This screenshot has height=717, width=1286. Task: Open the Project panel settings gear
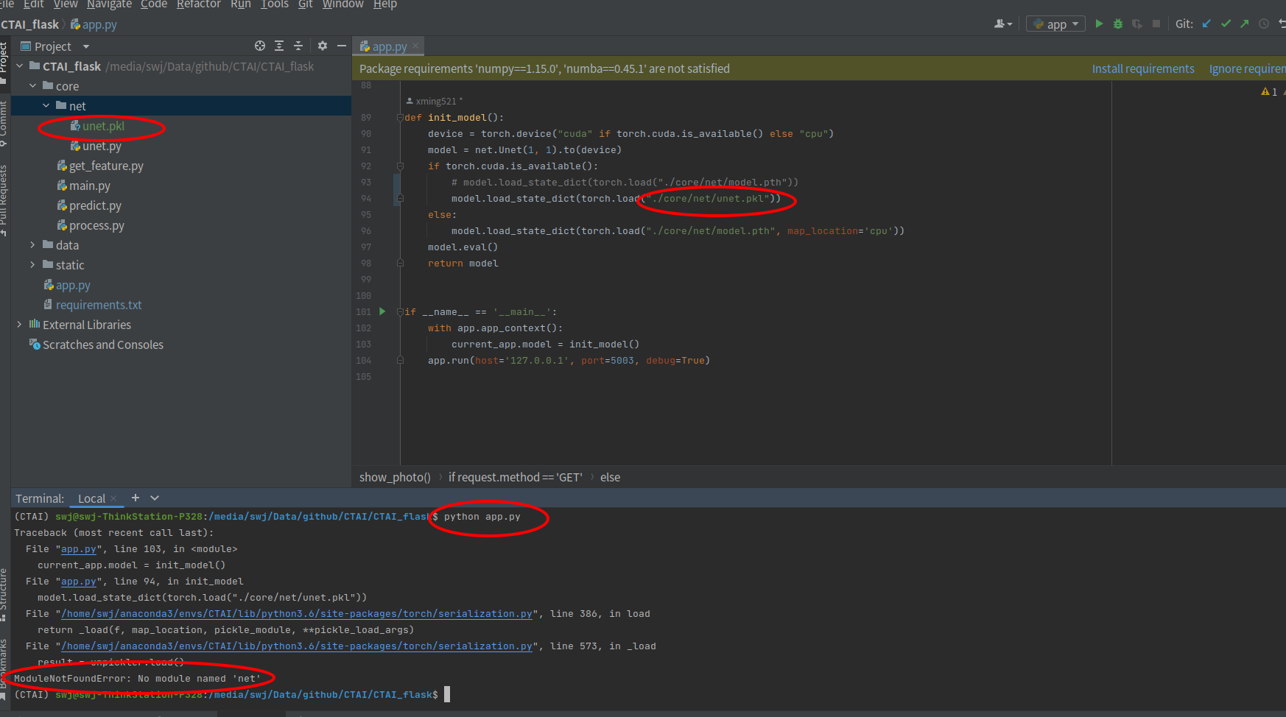(x=322, y=46)
